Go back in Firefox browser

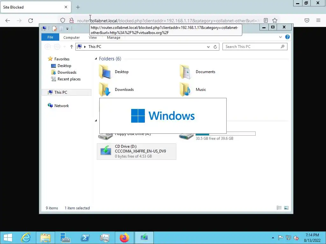[x=8, y=20]
